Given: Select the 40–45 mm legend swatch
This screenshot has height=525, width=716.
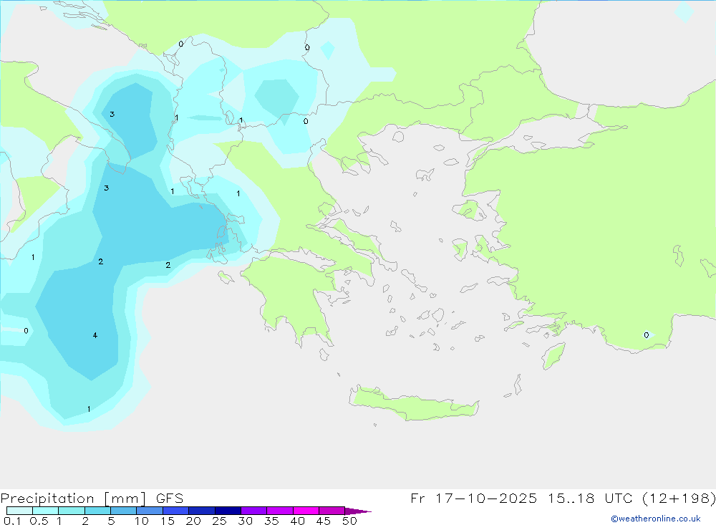Looking at the screenshot, I should [x=306, y=511].
